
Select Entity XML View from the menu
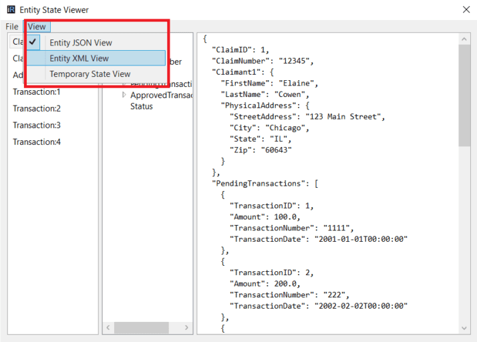click(79, 58)
